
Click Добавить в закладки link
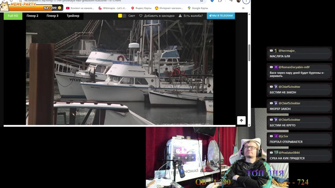(159, 16)
